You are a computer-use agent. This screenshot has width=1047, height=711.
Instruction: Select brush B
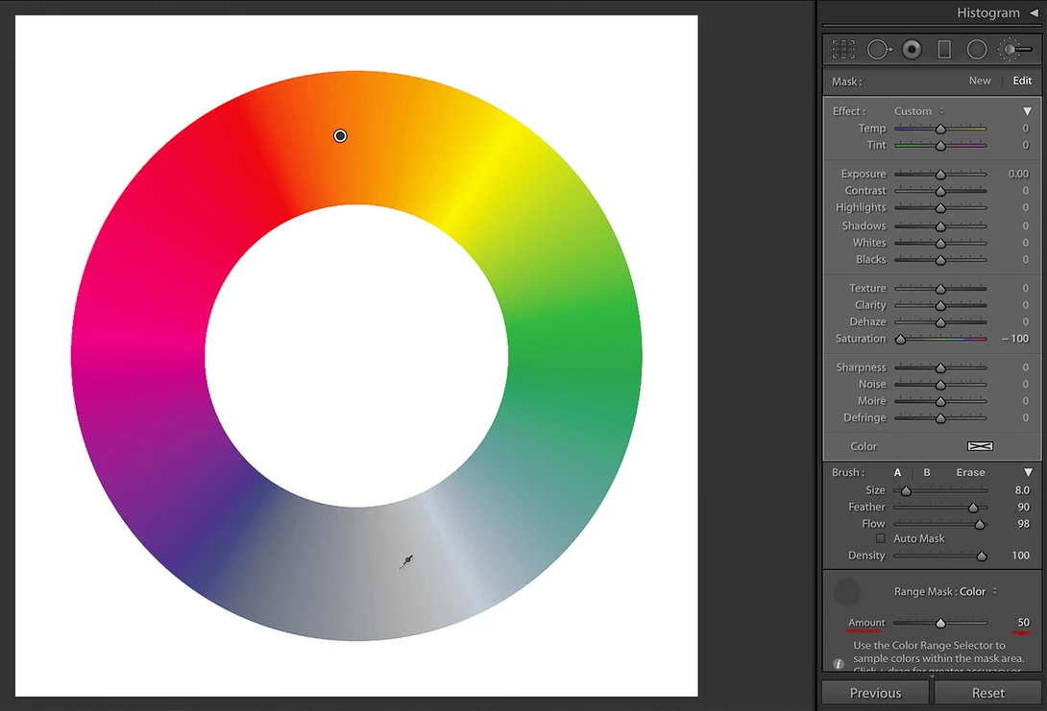[x=927, y=472]
